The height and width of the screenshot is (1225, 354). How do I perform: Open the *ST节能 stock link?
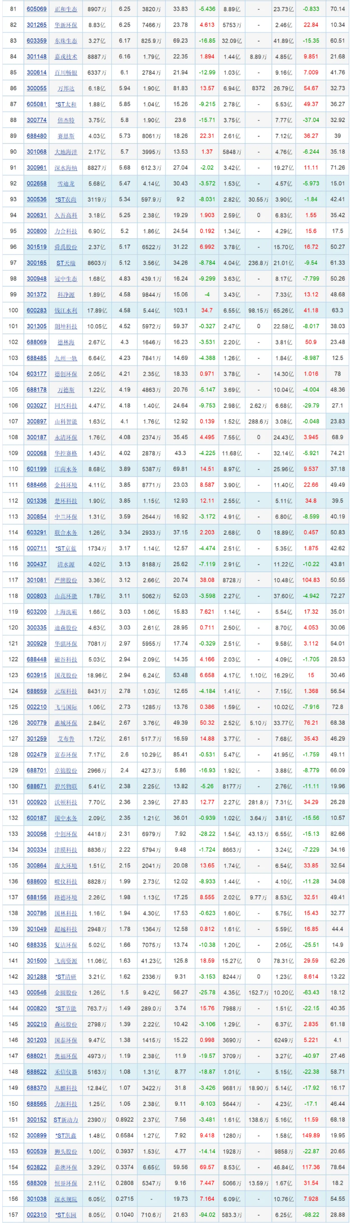[66, 1008]
